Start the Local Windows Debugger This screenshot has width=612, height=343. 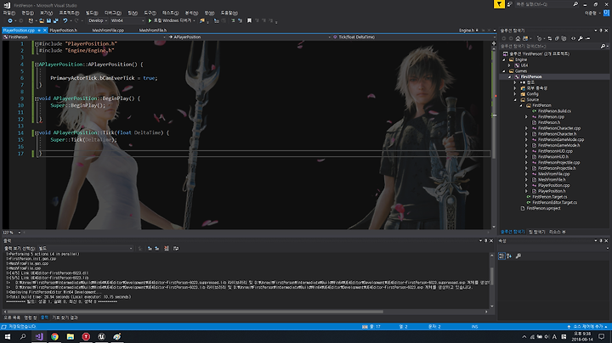click(x=171, y=20)
